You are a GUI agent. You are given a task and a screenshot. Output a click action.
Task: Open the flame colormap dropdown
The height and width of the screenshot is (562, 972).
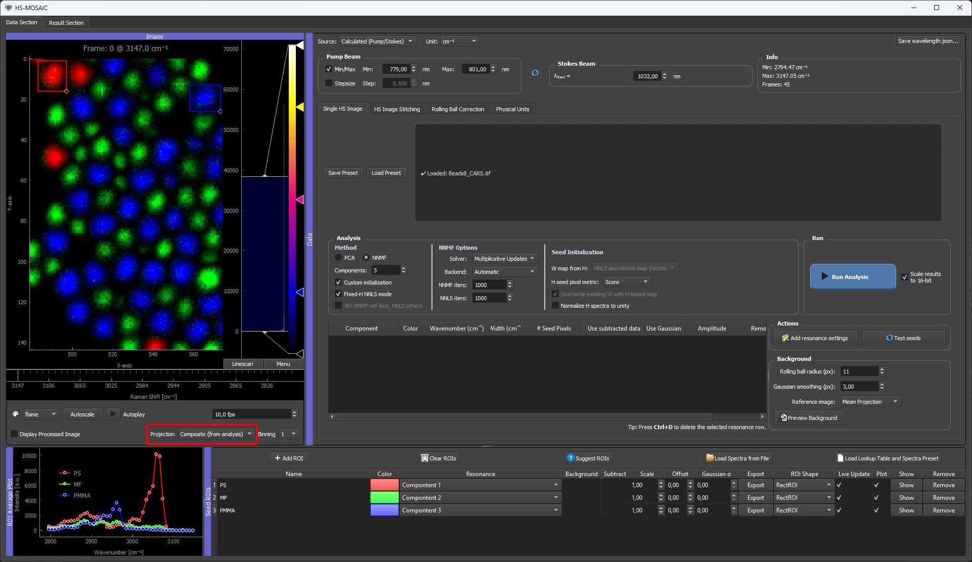pyautogui.click(x=41, y=414)
